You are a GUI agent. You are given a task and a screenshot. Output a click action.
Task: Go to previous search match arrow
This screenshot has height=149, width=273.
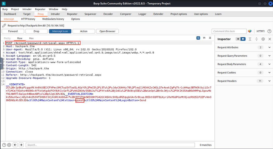click(x=15, y=145)
